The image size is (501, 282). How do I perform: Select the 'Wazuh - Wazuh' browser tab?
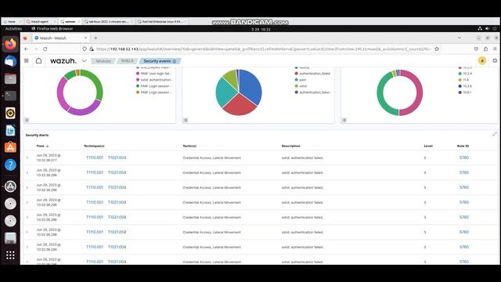[x=61, y=38]
